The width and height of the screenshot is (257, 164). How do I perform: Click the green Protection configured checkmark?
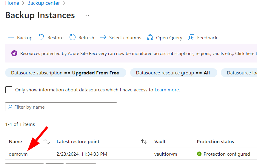(x=199, y=154)
